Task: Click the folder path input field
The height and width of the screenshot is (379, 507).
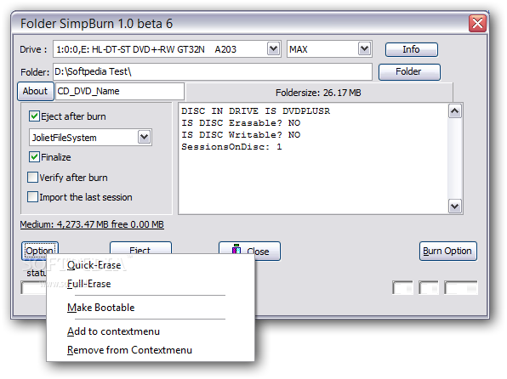Action: click(x=213, y=71)
